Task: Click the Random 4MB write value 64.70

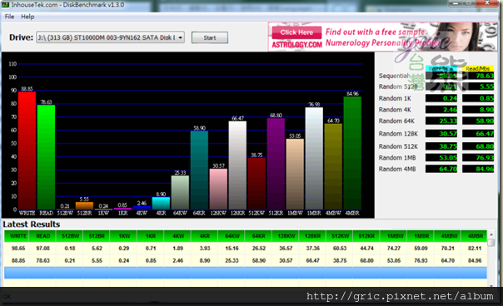Action: (x=441, y=169)
